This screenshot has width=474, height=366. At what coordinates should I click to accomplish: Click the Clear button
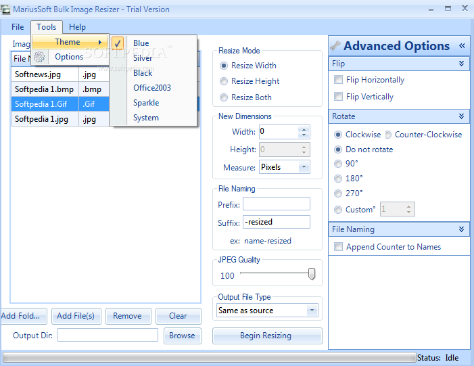(x=178, y=316)
